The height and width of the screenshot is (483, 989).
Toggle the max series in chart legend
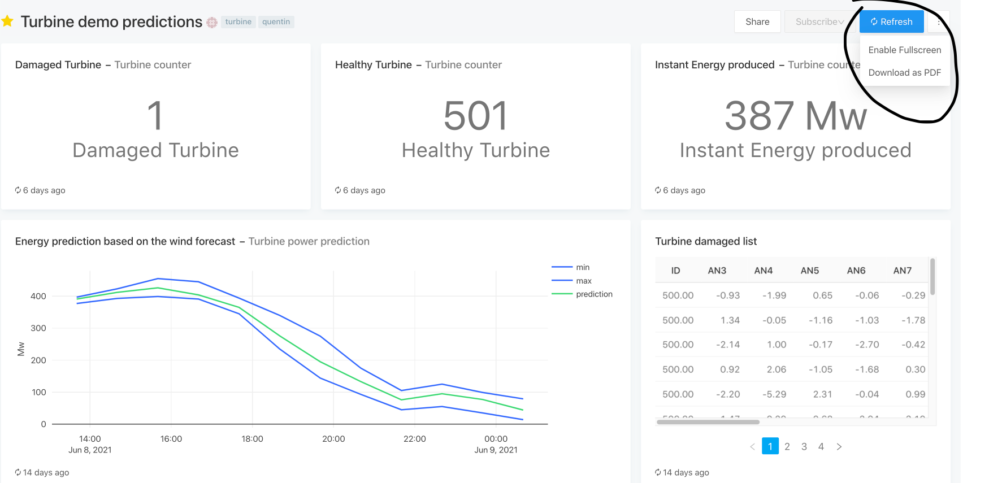point(583,281)
